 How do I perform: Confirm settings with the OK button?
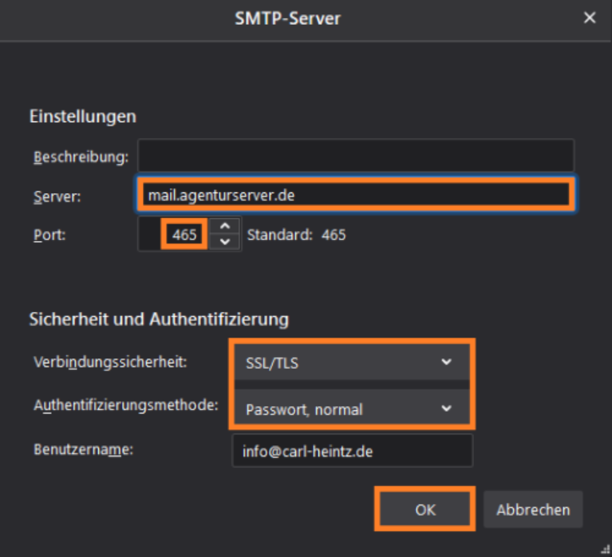tap(425, 509)
